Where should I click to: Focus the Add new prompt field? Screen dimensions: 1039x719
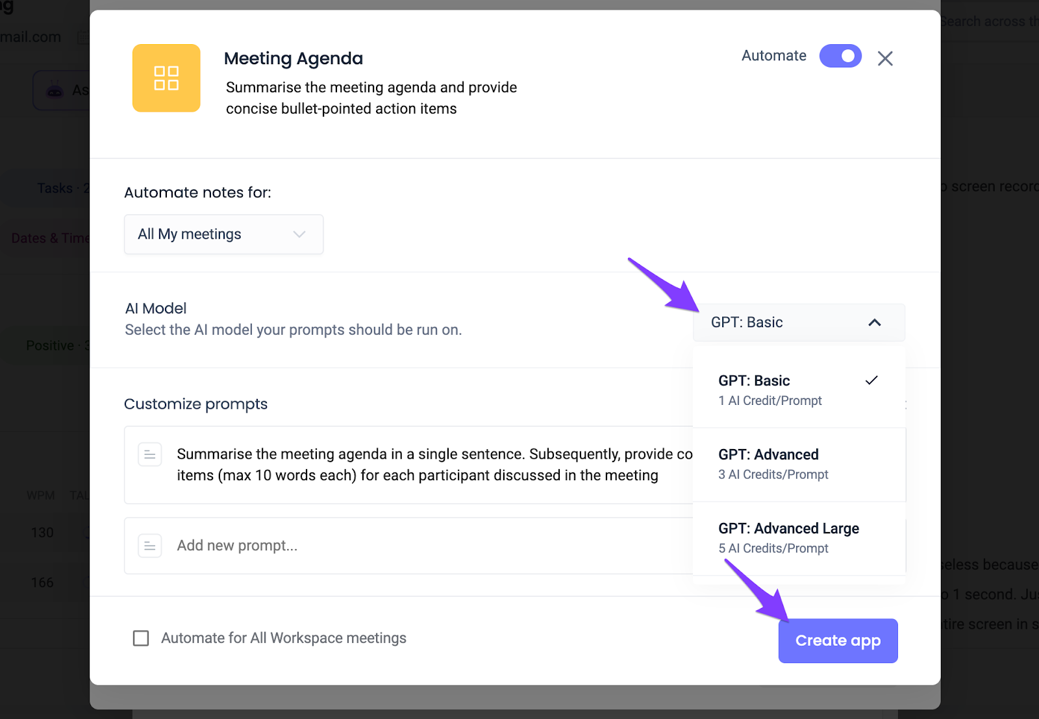[x=409, y=546]
